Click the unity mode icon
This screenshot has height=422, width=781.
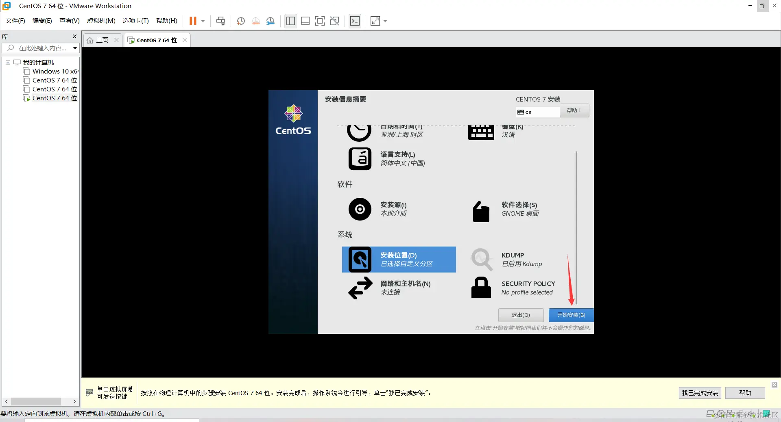pos(335,21)
